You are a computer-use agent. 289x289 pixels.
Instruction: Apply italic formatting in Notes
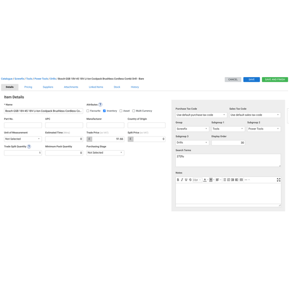tap(182, 180)
